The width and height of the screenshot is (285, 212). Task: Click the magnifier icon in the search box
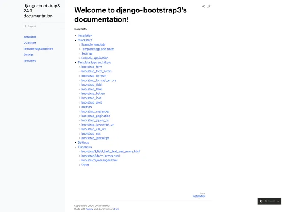(25, 26)
